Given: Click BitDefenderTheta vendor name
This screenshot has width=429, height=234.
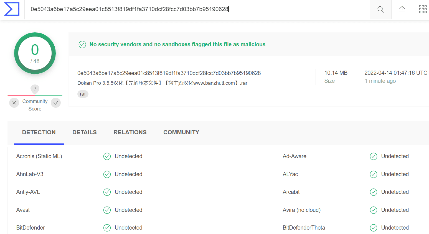Looking at the screenshot, I should 304,228.
